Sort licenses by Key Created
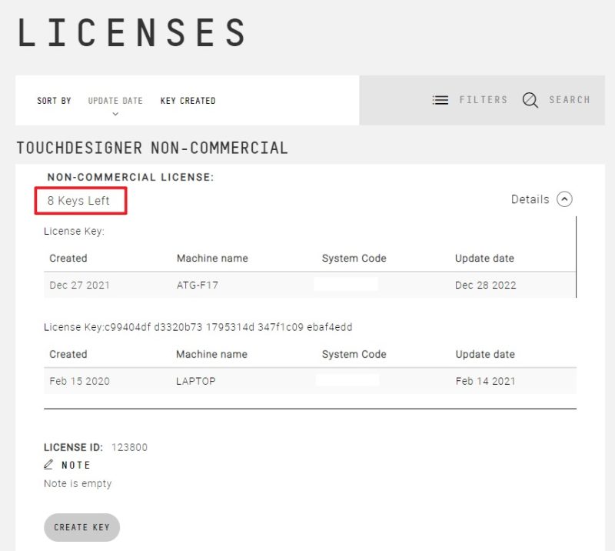The image size is (615, 551). (x=188, y=101)
